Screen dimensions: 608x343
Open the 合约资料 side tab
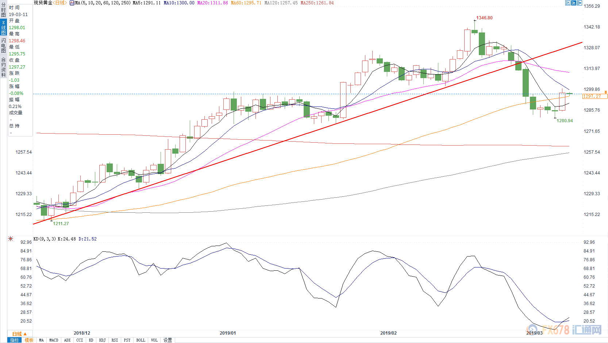(3, 67)
